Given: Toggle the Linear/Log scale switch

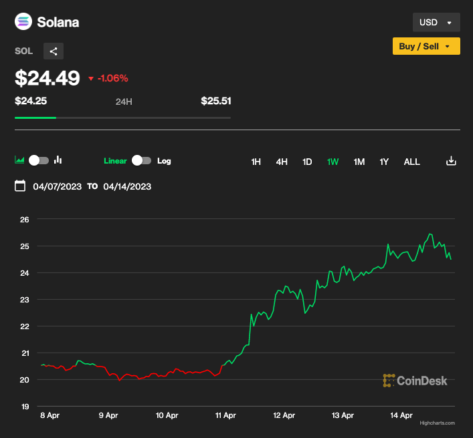Looking at the screenshot, I should [x=141, y=160].
